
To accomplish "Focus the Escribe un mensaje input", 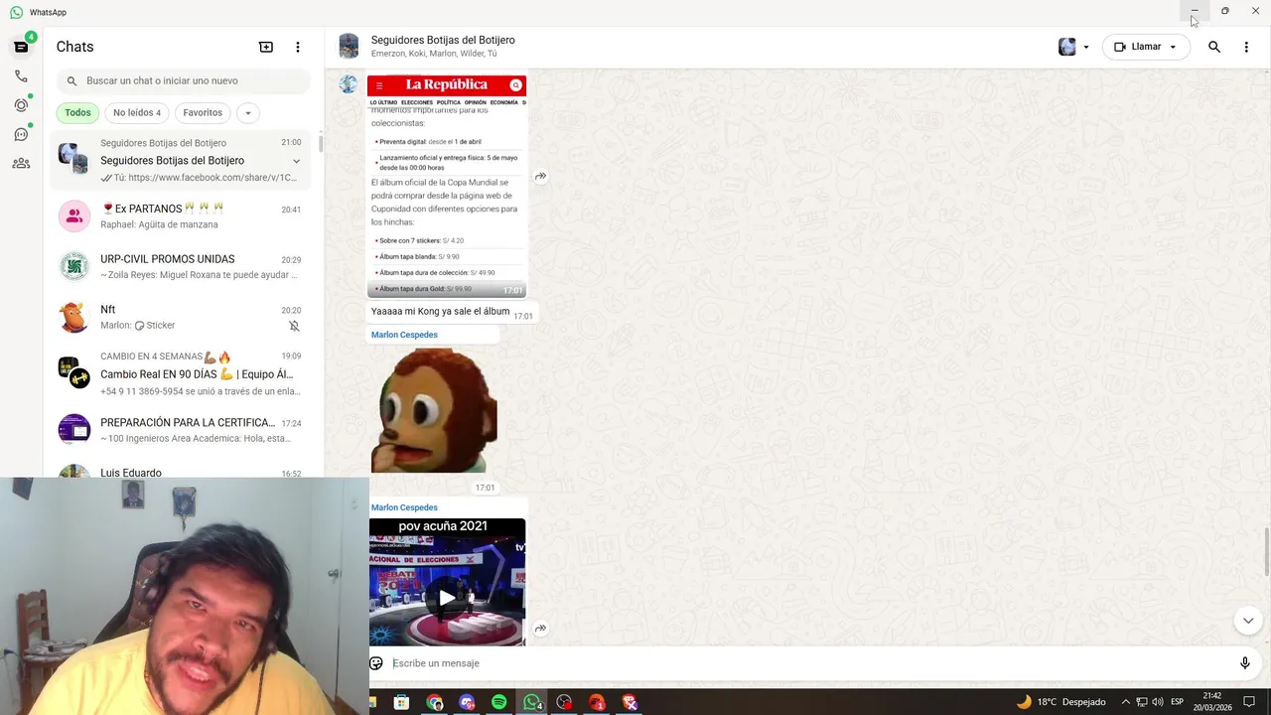I will 809,663.
